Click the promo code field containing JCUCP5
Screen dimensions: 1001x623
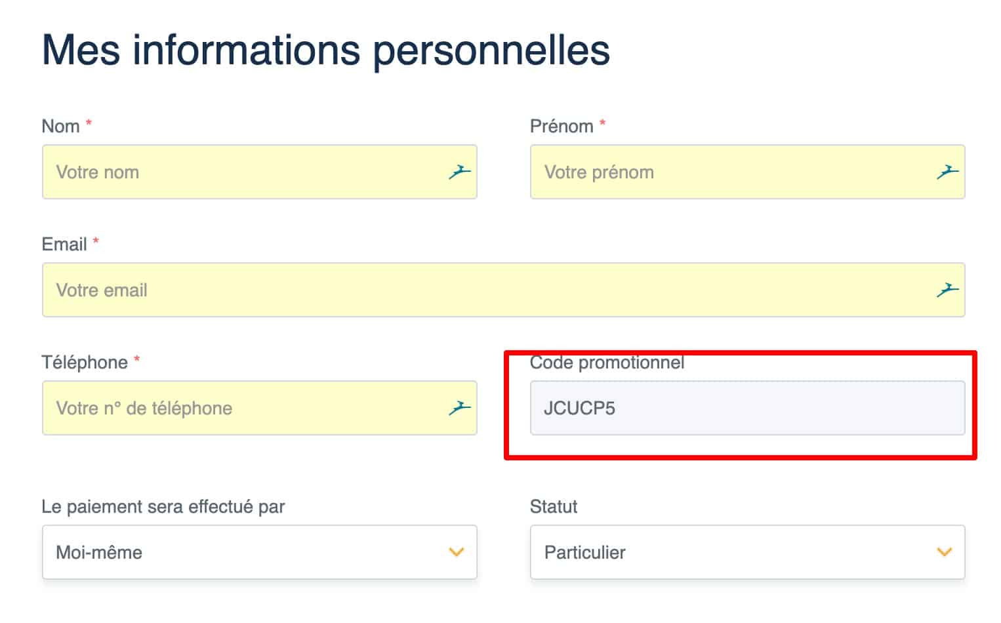click(x=748, y=408)
